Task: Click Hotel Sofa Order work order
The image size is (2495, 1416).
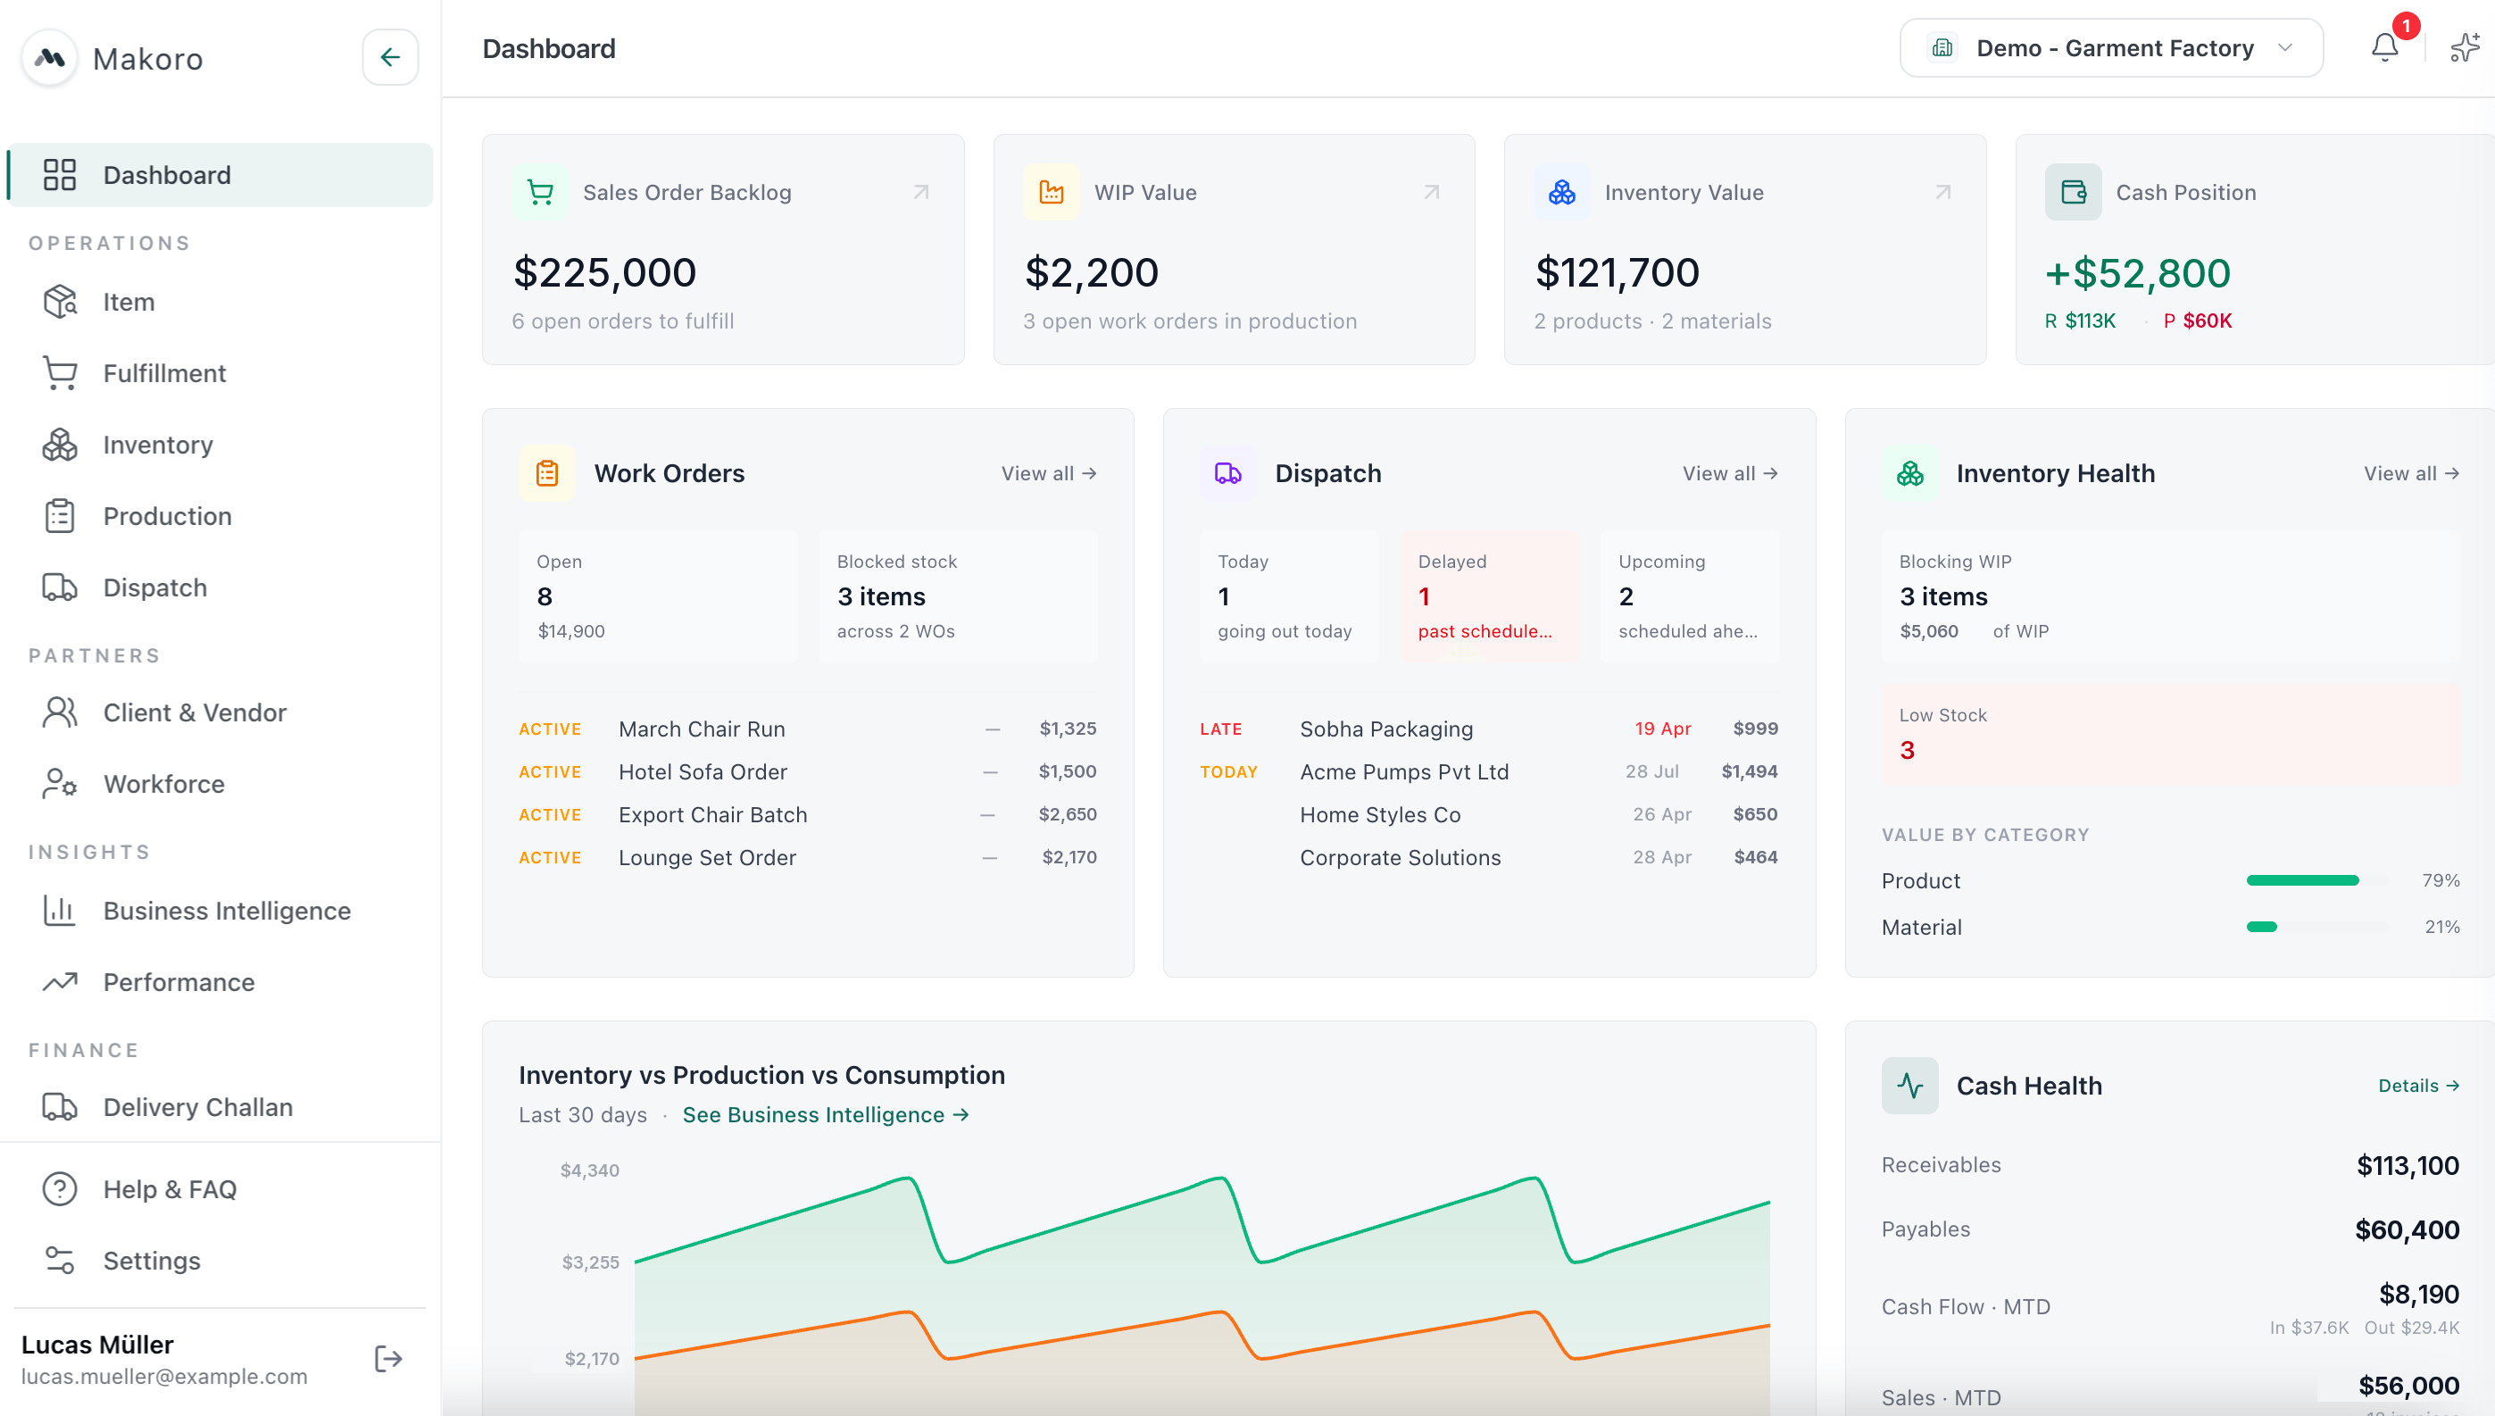Action: pyautogui.click(x=808, y=772)
